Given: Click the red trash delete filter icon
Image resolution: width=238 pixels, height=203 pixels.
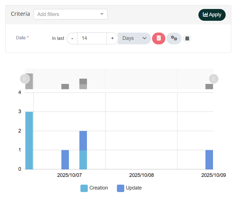Looking at the screenshot, I should point(159,38).
